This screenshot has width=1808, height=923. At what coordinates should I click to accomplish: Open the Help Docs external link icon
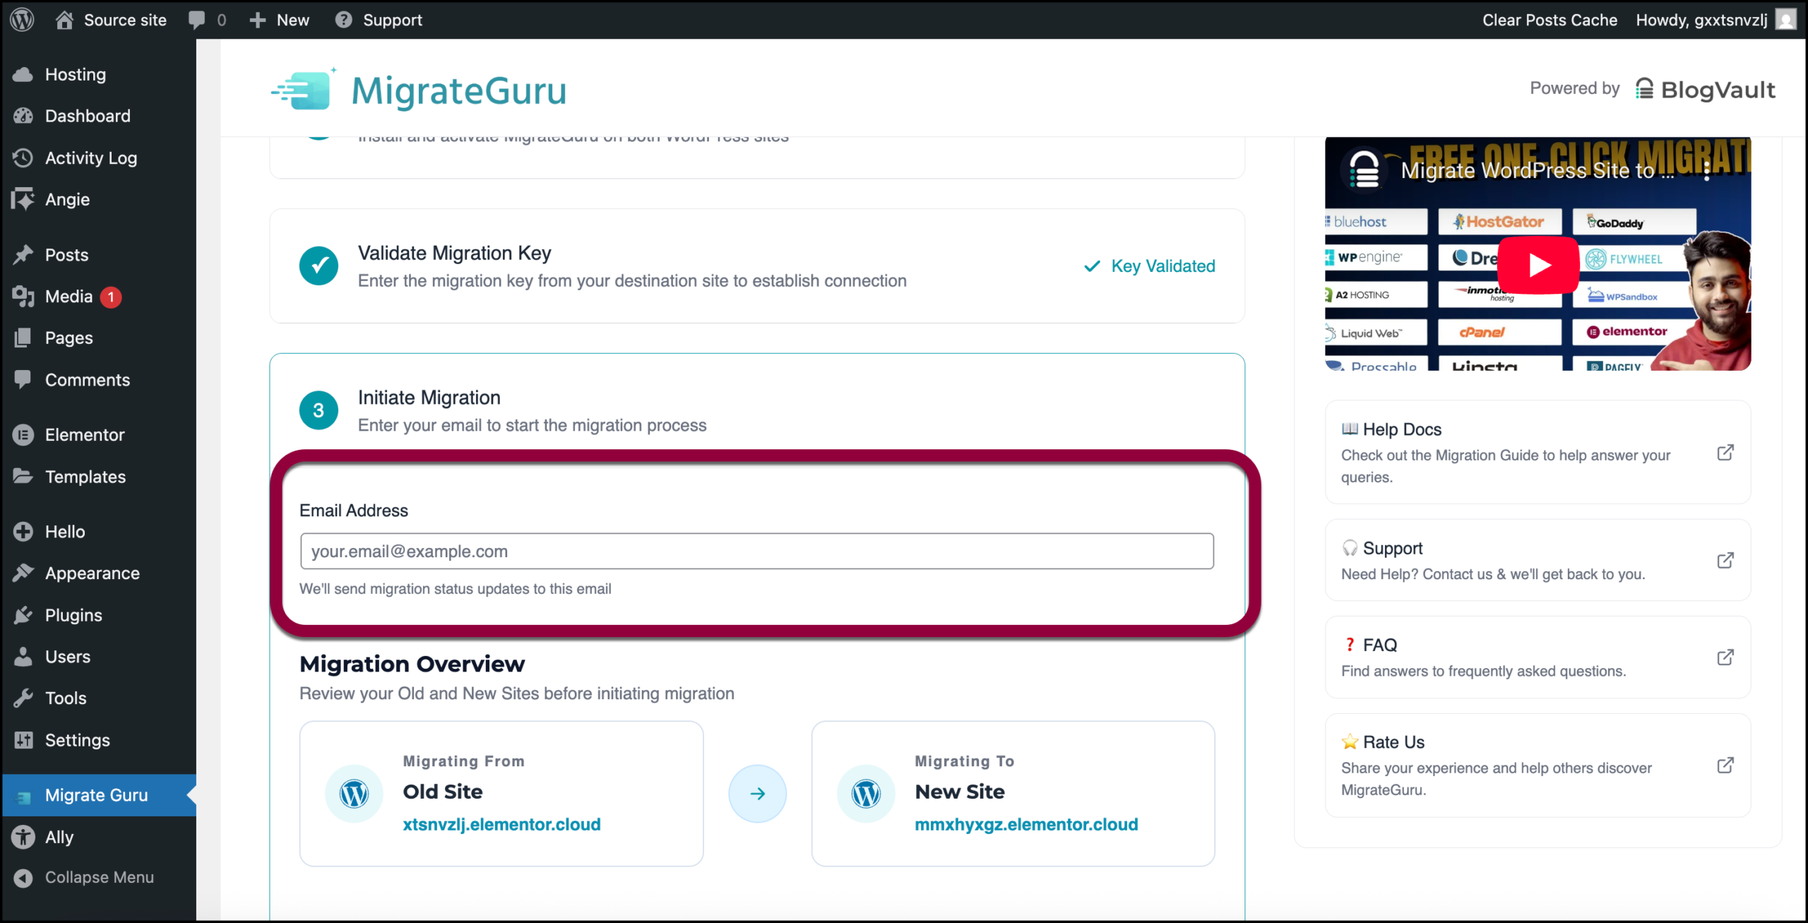point(1725,453)
